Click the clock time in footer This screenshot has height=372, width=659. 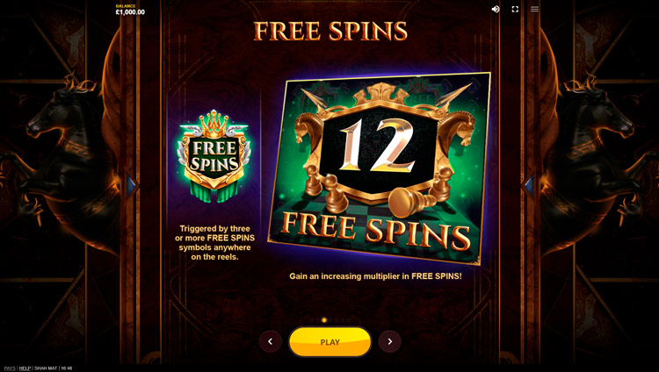pyautogui.click(x=67, y=368)
